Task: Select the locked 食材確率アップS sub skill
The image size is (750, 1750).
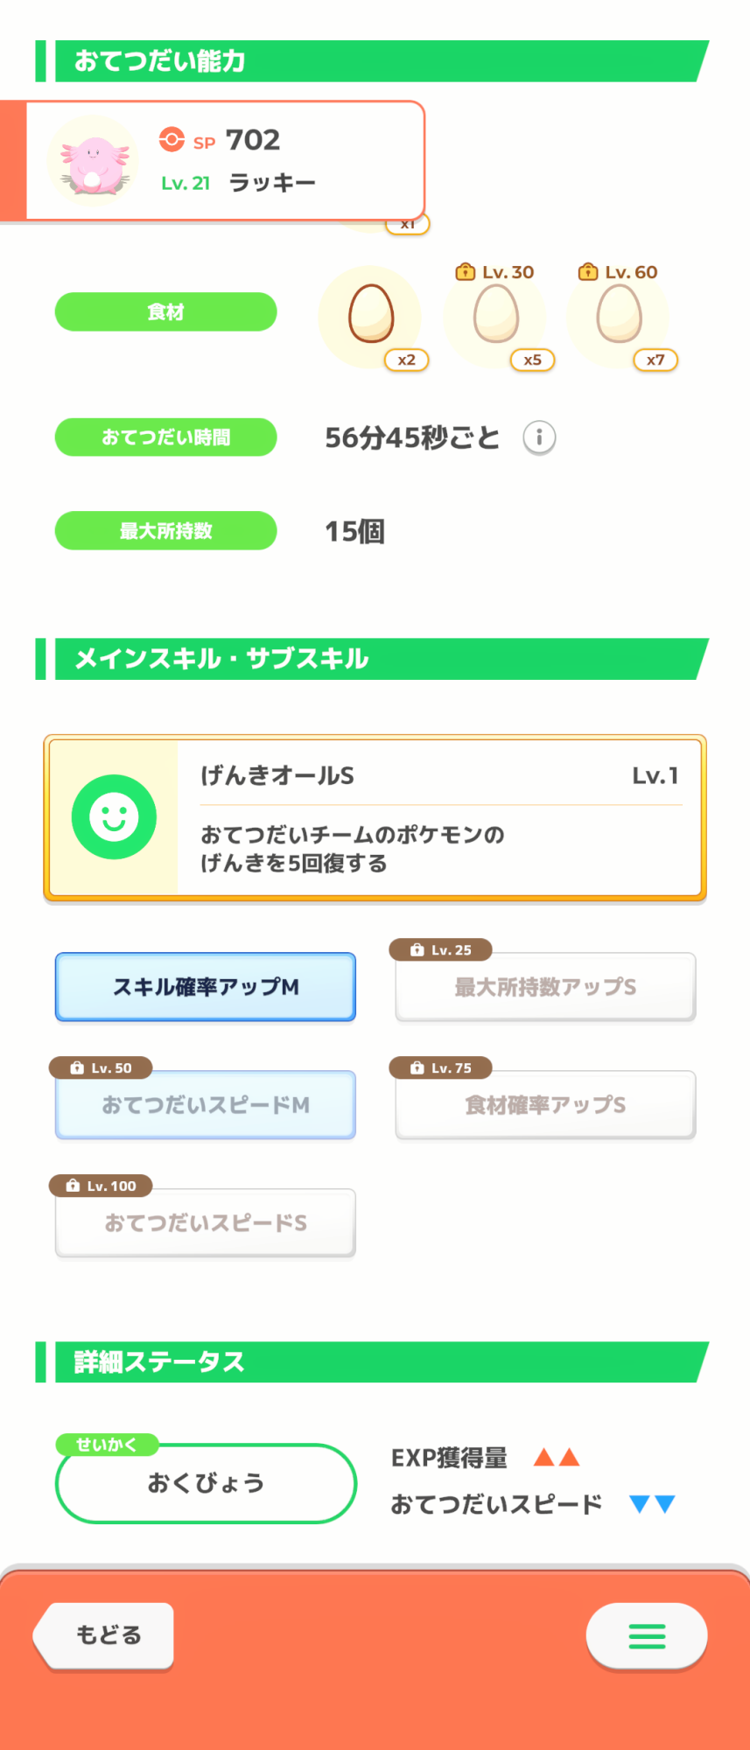Action: click(545, 1105)
